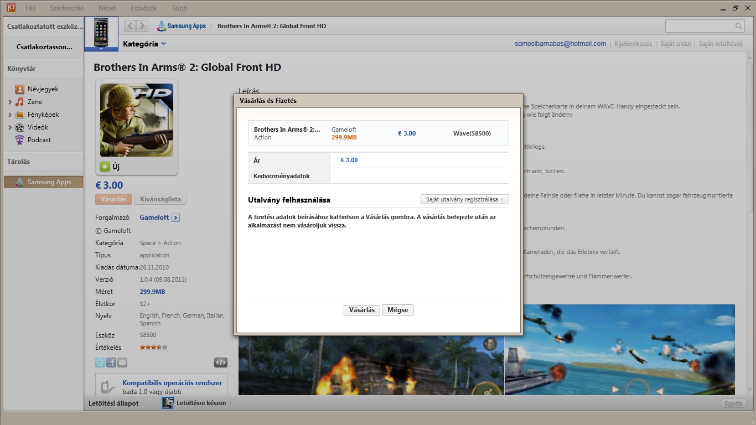Click the somosibarnabas@hotmail.com account link

tap(560, 44)
